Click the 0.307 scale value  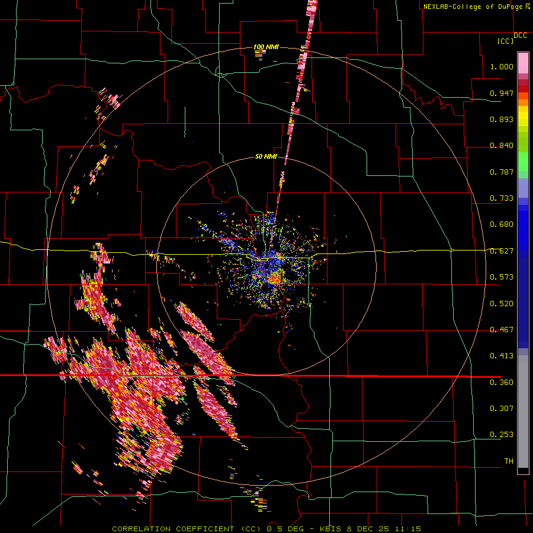pos(502,409)
